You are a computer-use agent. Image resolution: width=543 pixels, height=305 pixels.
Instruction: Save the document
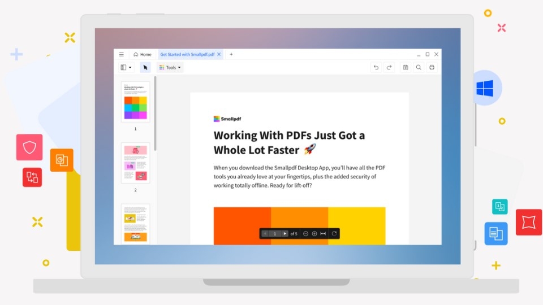coord(406,67)
